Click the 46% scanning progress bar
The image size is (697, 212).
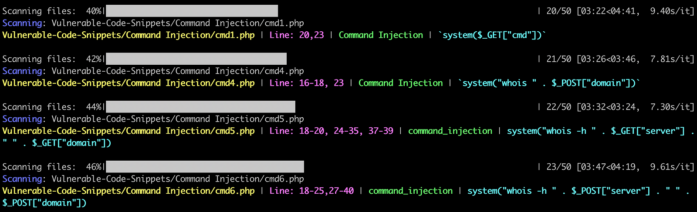pyautogui.click(x=205, y=166)
